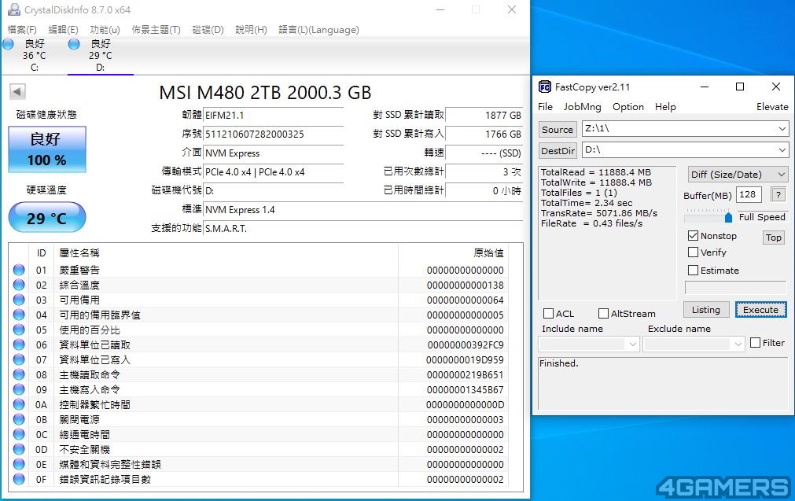The image size is (795, 501).
Task: Click the Source button in FastCopy
Action: [x=558, y=129]
